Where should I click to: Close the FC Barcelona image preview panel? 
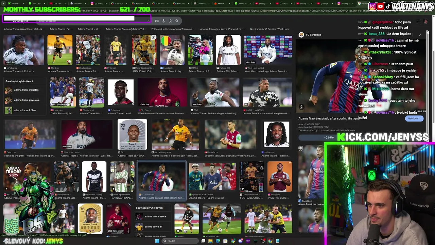pos(420,35)
